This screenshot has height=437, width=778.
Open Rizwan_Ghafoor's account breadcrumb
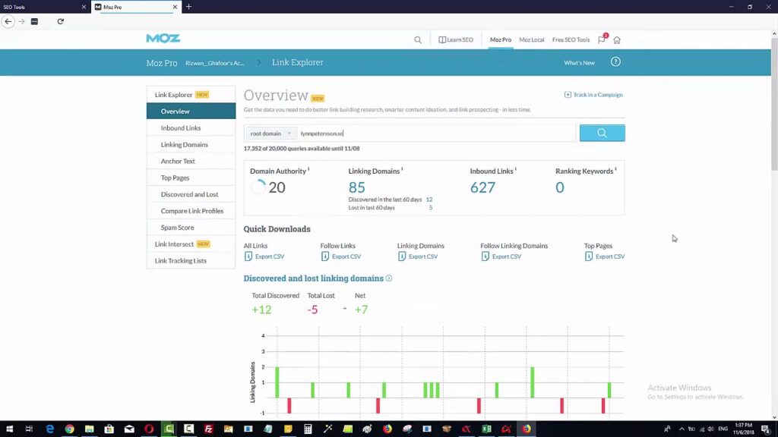click(214, 63)
